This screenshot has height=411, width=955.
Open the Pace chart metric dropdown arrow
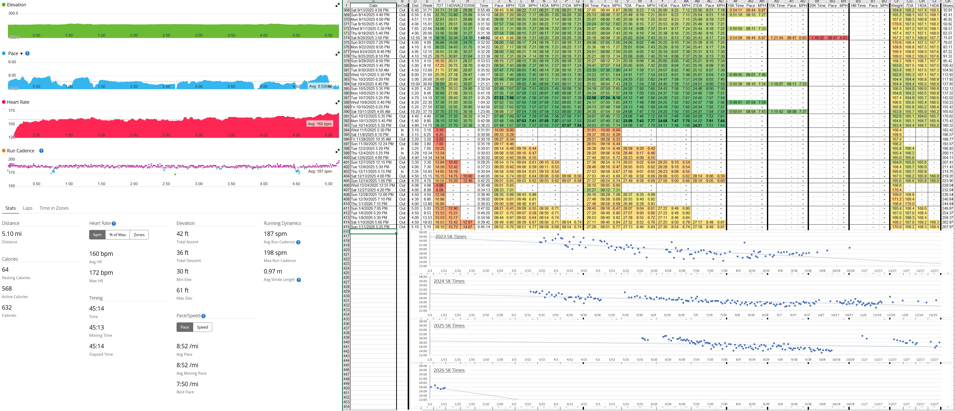[x=21, y=54]
